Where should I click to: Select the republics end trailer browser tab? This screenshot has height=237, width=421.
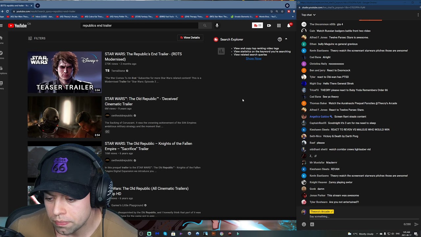16,6
